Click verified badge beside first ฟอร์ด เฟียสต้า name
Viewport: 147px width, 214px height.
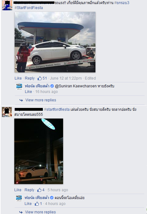(52, 86)
